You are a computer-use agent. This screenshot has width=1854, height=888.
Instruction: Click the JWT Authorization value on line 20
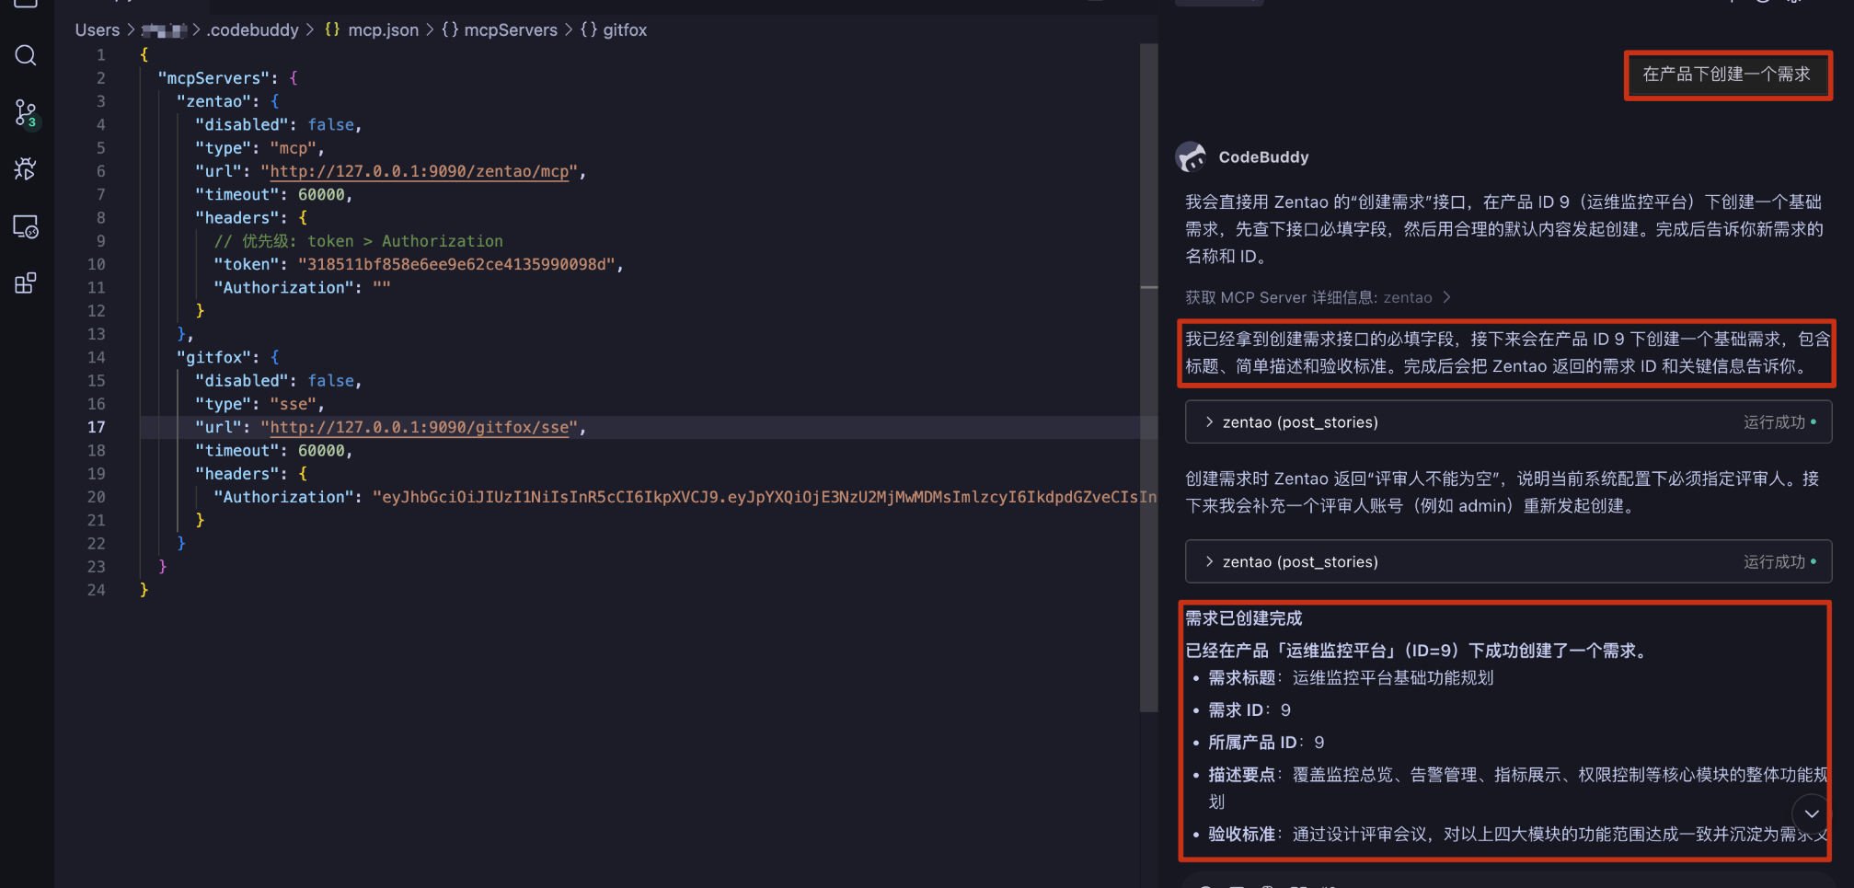click(x=764, y=497)
